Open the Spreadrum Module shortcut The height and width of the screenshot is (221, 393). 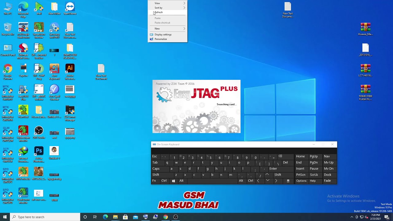[39, 30]
